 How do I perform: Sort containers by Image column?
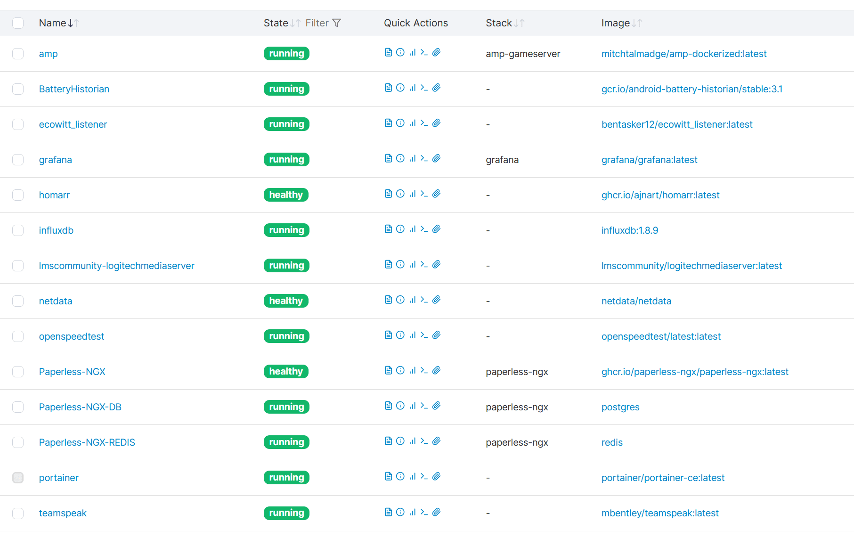pyautogui.click(x=621, y=23)
